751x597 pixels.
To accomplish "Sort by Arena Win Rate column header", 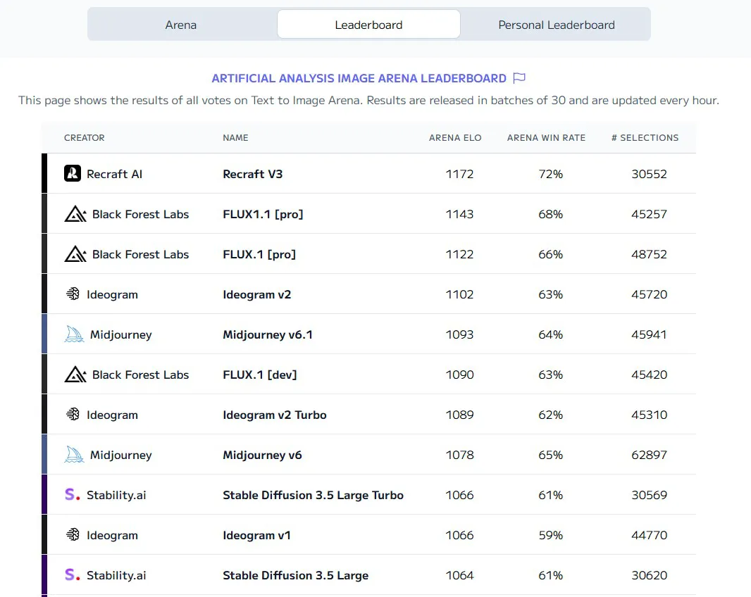I will (x=546, y=138).
